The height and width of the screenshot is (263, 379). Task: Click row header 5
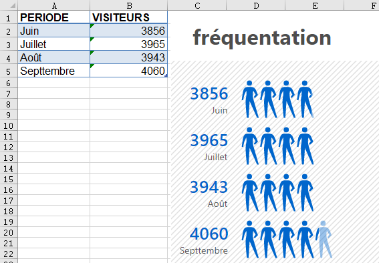(9, 71)
